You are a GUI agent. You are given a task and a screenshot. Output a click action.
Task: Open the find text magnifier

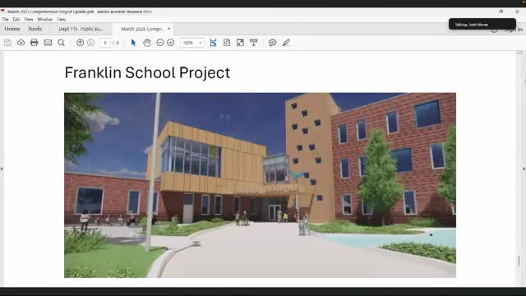click(61, 43)
